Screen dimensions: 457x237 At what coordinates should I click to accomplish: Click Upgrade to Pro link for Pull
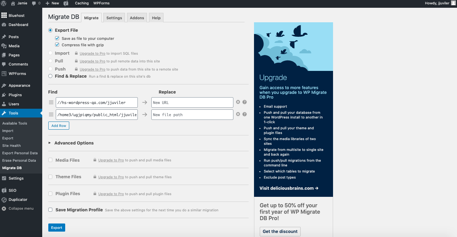pos(93,61)
